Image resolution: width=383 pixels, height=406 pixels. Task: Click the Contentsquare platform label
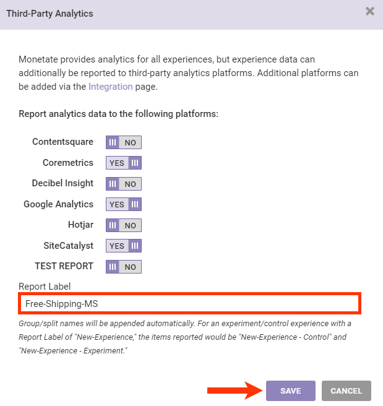click(62, 142)
